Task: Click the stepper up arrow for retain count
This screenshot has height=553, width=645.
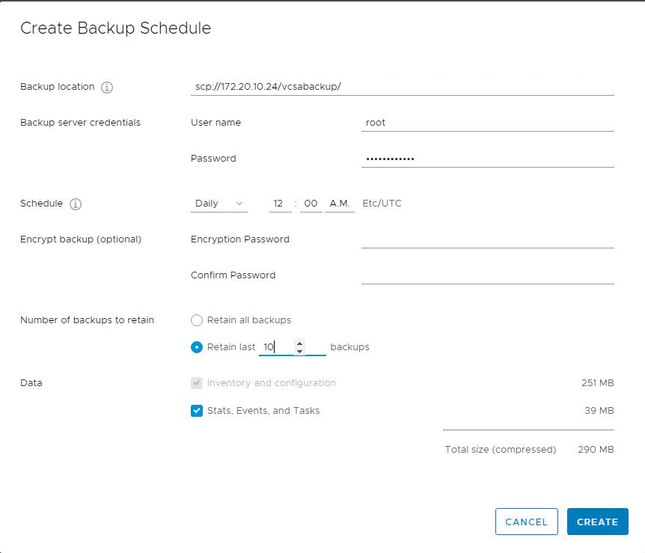Action: 299,343
